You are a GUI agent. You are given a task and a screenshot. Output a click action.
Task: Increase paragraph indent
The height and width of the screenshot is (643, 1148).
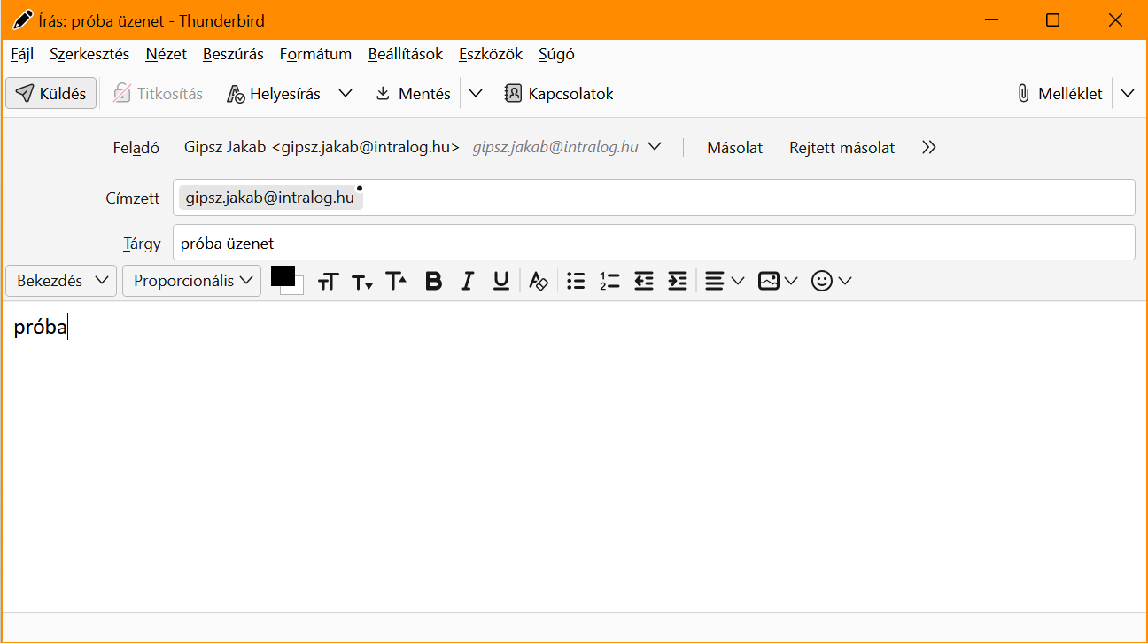(x=678, y=281)
